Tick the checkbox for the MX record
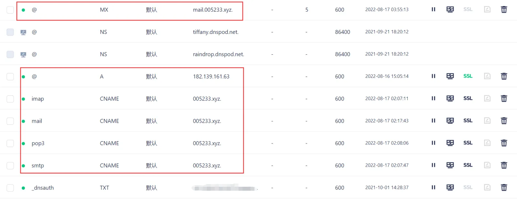The image size is (517, 200). [10, 10]
